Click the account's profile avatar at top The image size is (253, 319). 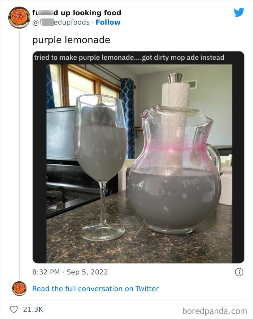pyautogui.click(x=19, y=17)
